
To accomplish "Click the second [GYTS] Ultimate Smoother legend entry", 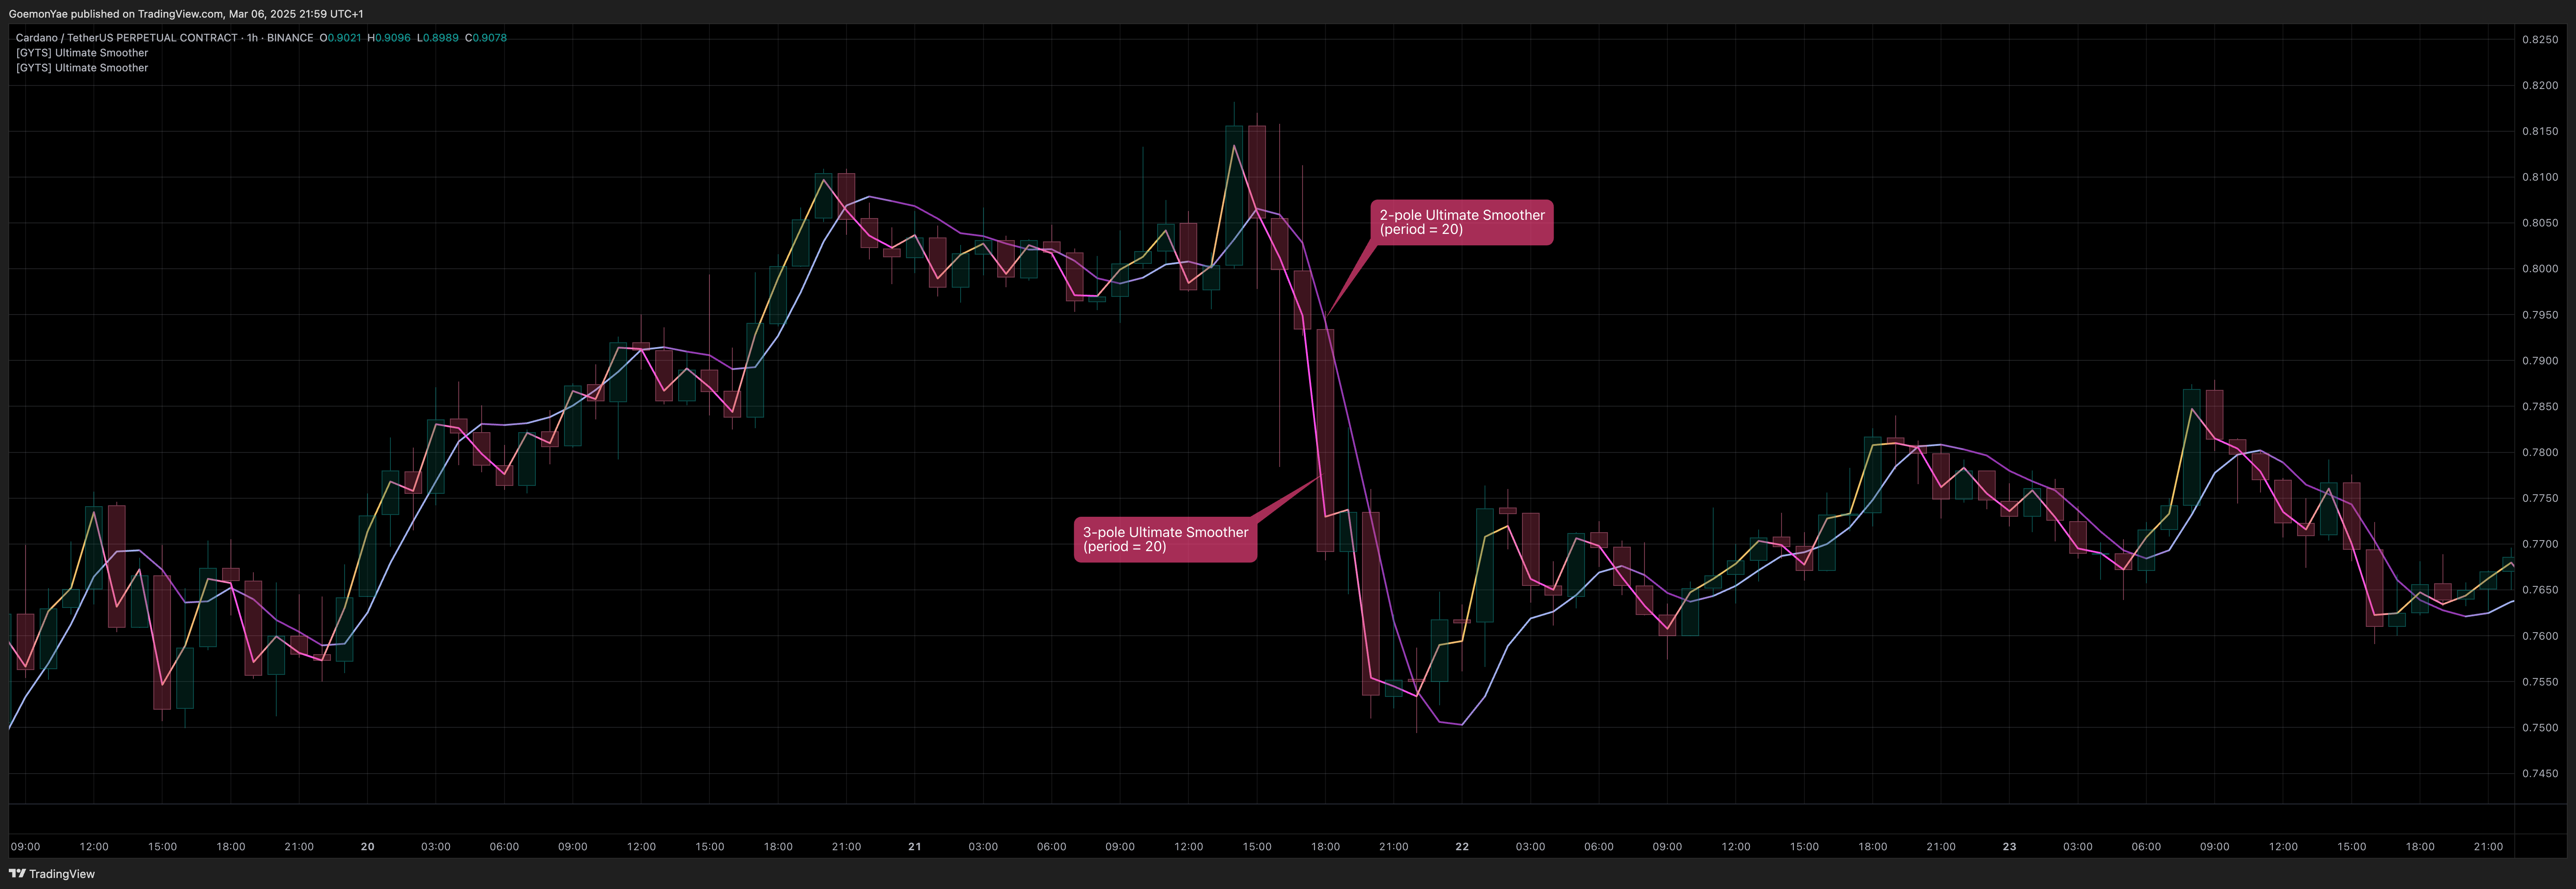I will [x=82, y=68].
